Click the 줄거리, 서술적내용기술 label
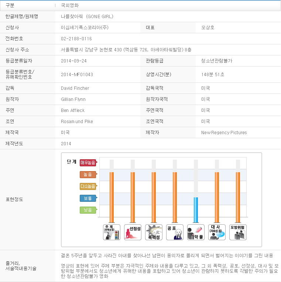The height and width of the screenshot is (282, 281). point(21,266)
